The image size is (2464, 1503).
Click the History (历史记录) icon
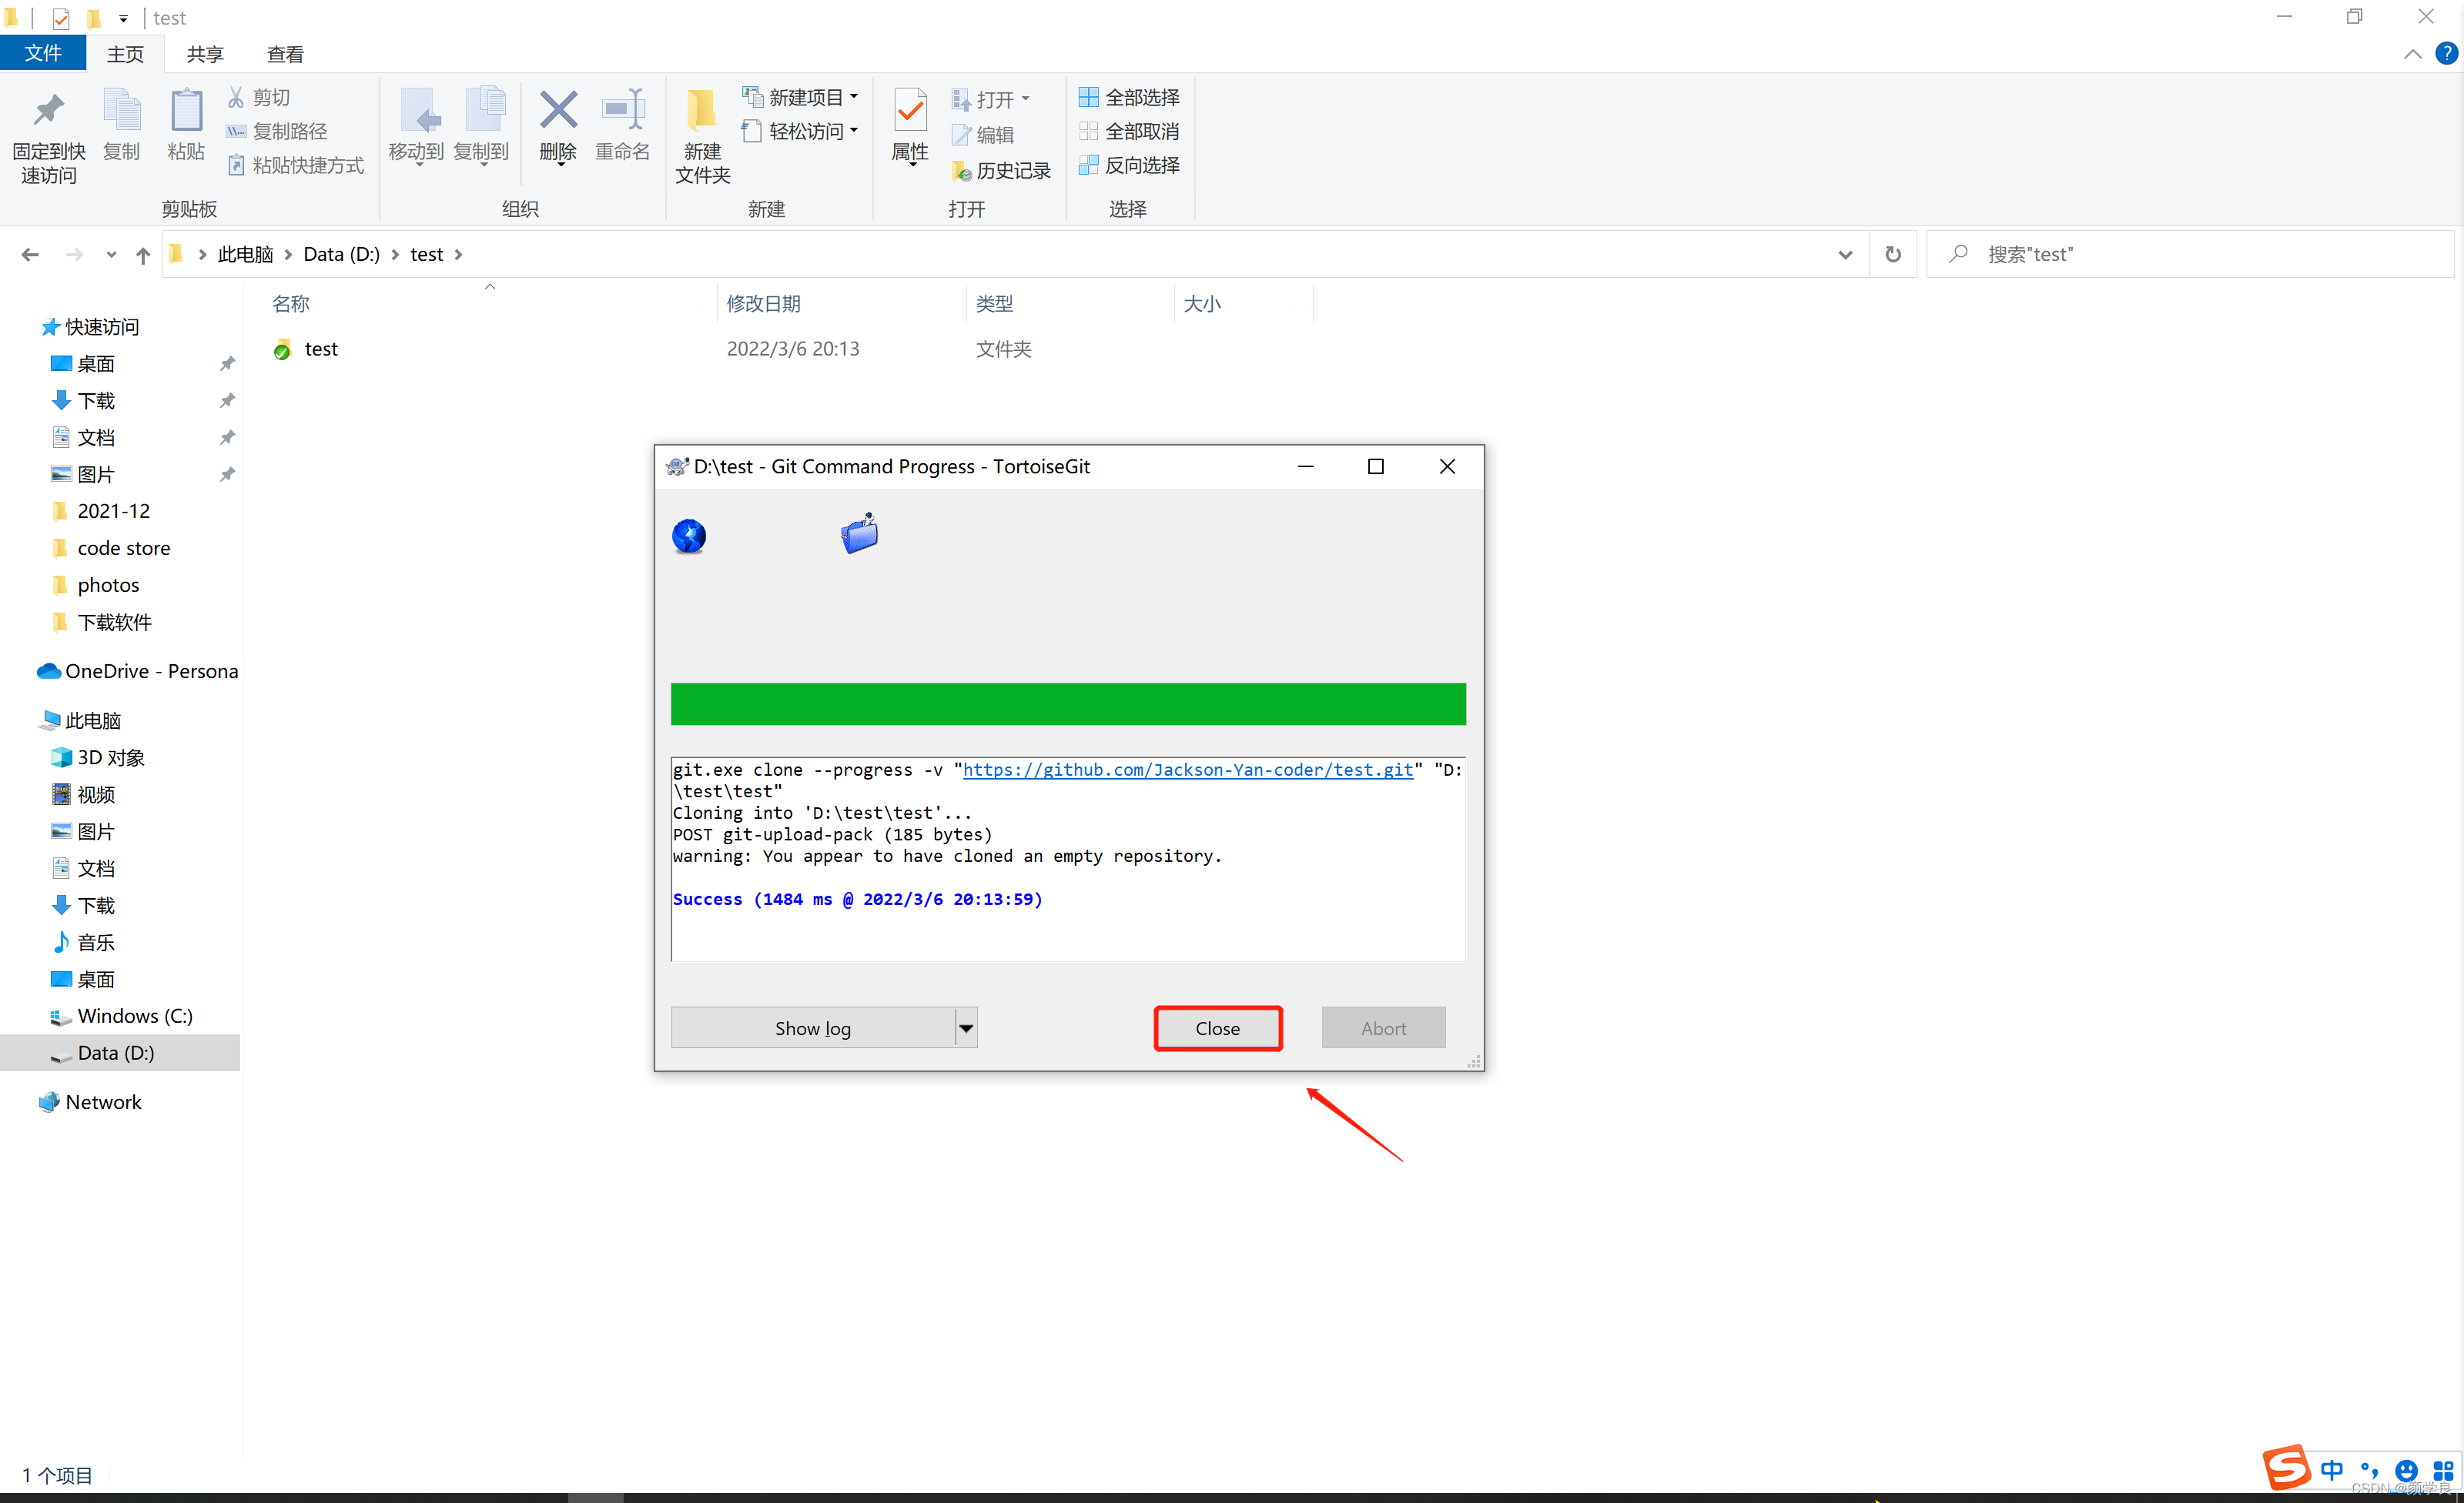[x=961, y=171]
